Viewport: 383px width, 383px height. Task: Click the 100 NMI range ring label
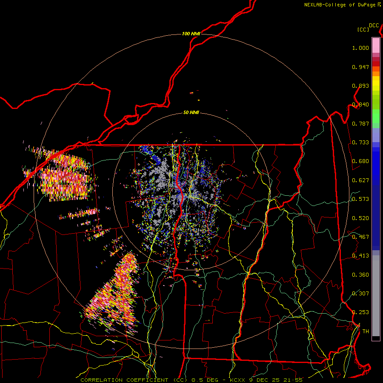pyautogui.click(x=191, y=34)
